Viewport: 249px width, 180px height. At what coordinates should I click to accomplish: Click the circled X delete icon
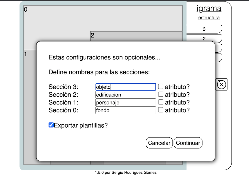(222, 84)
